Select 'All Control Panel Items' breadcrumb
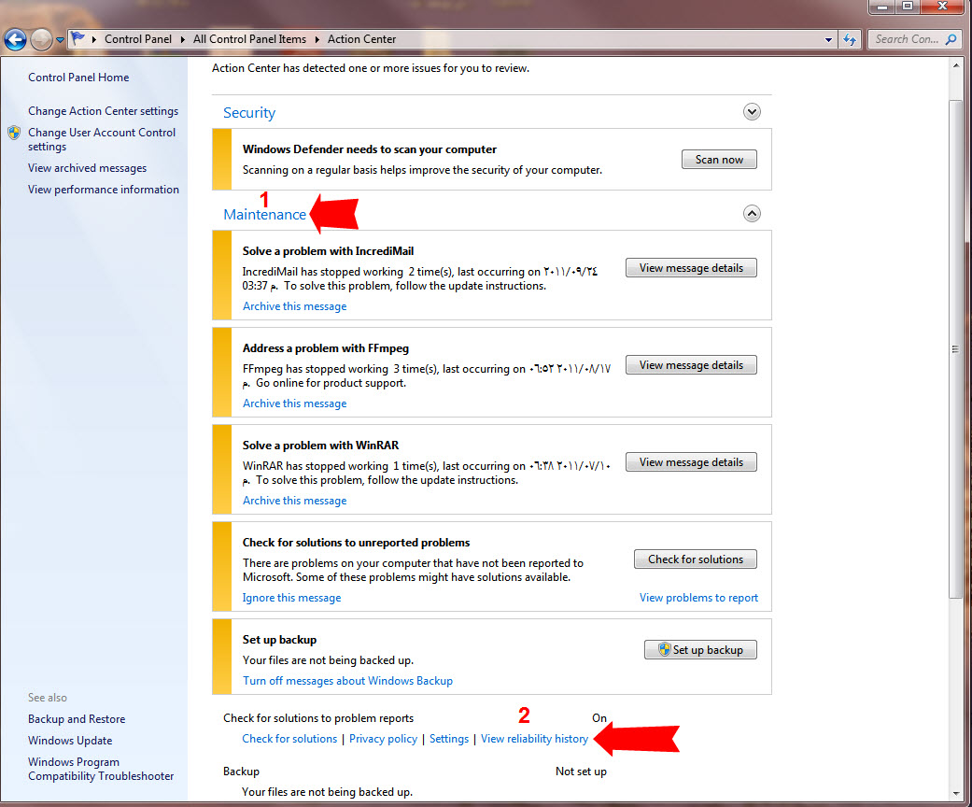This screenshot has height=807, width=972. pyautogui.click(x=249, y=39)
